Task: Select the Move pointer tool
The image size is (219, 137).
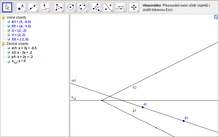Action: click(7, 7)
